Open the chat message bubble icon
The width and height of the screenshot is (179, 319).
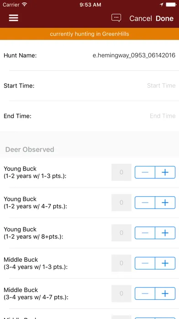click(x=116, y=18)
